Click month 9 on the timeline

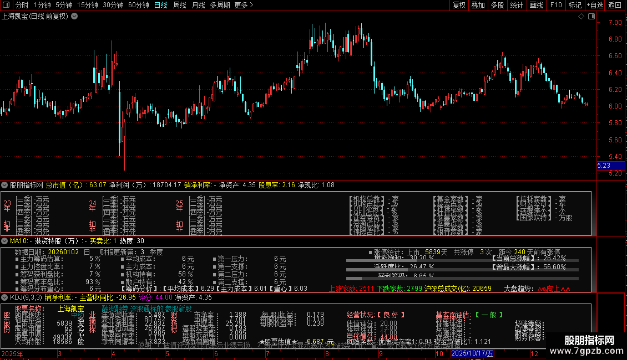pos(381,354)
